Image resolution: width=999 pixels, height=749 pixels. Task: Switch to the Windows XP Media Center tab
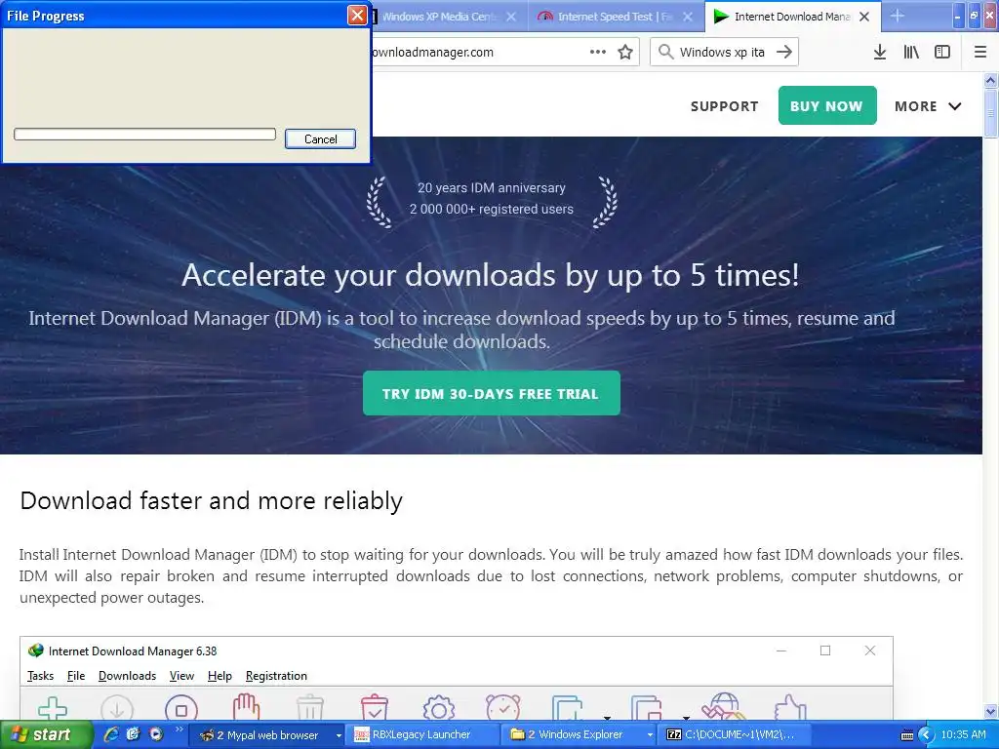440,17
